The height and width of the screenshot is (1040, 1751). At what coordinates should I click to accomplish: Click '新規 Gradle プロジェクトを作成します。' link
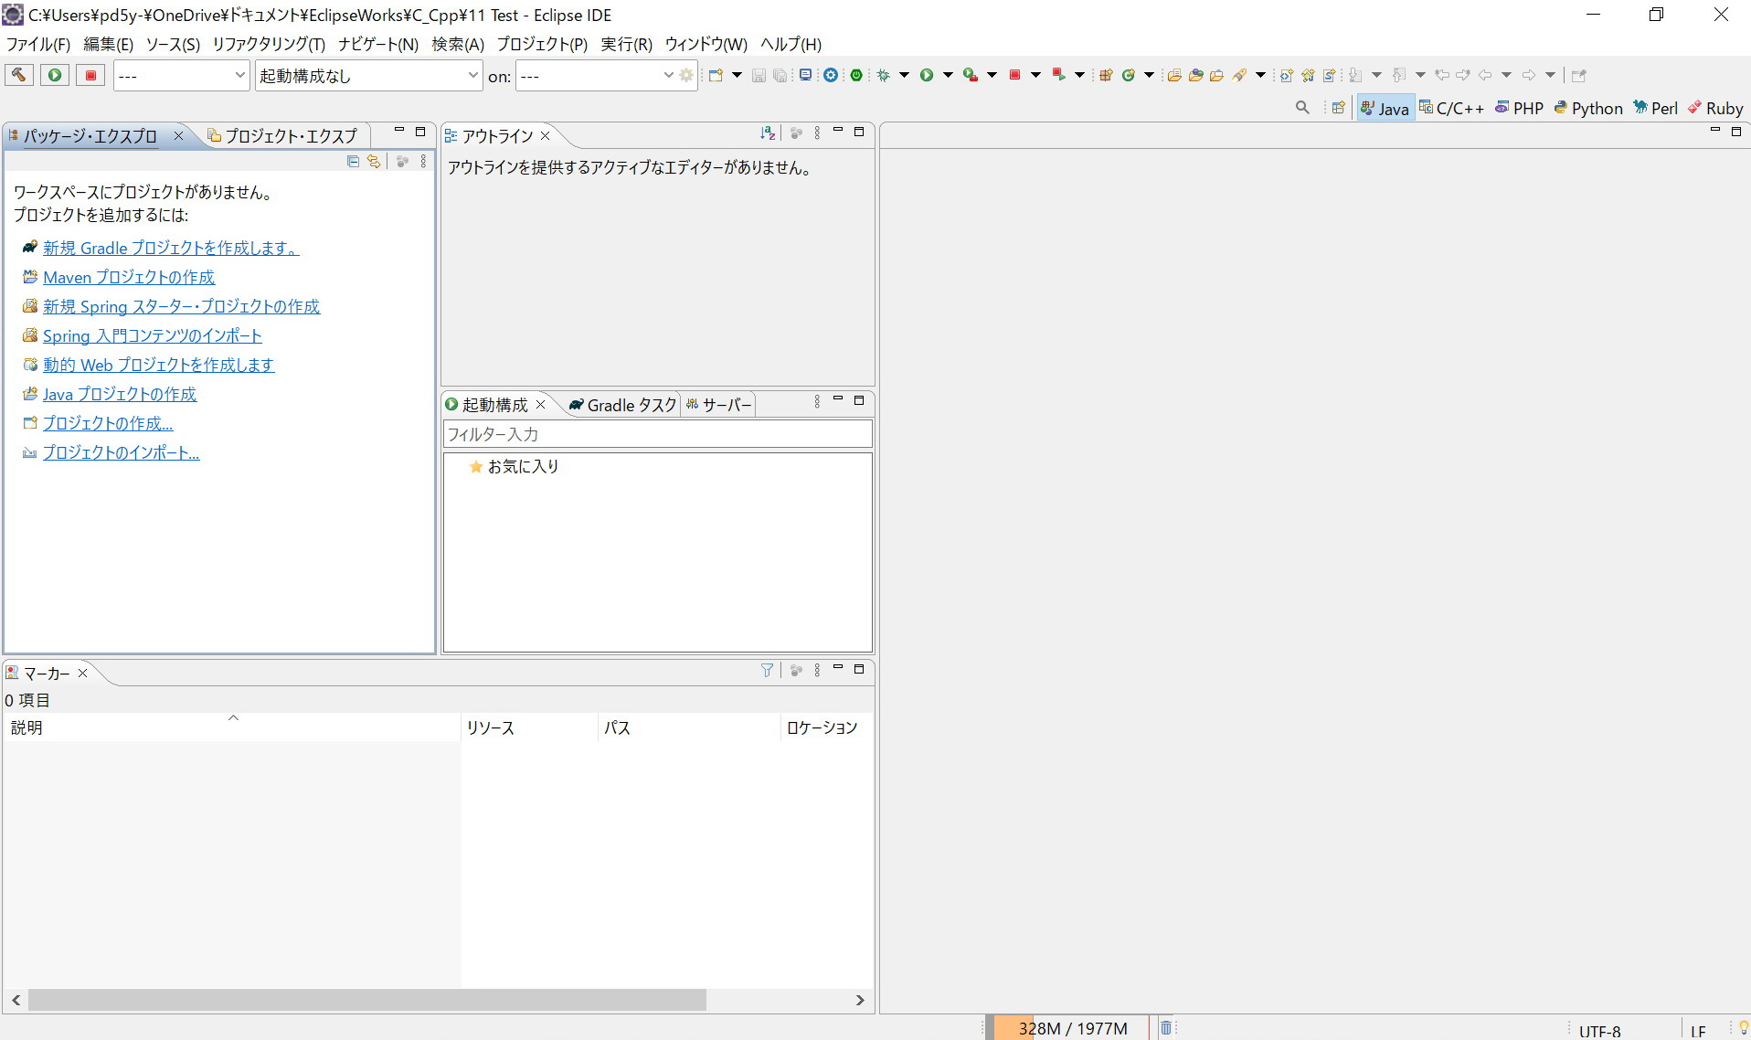[x=171, y=248]
